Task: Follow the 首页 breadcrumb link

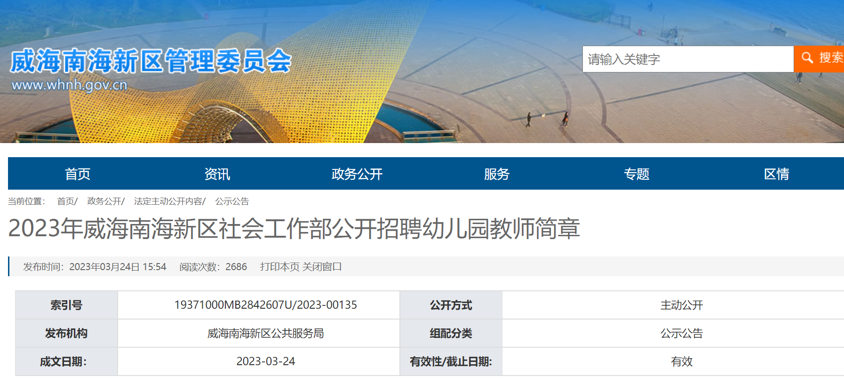Action: [65, 201]
